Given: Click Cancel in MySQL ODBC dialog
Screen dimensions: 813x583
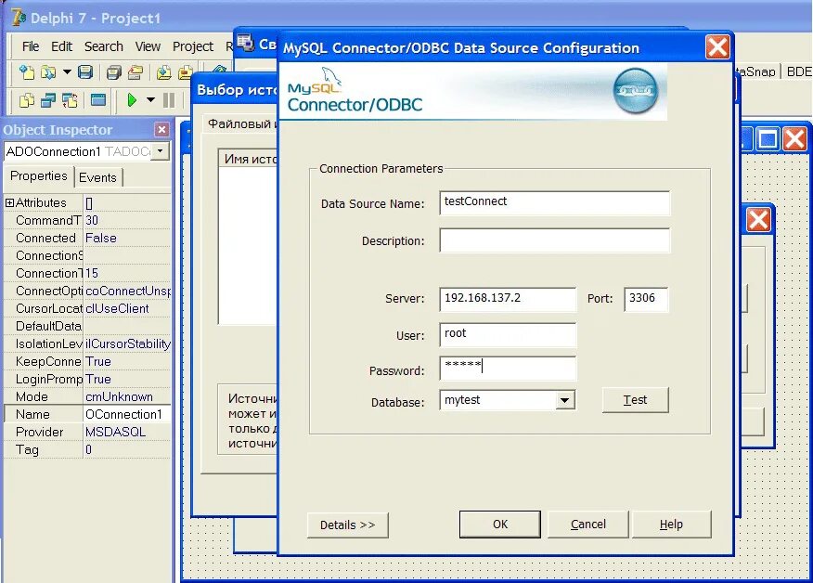Looking at the screenshot, I should pyautogui.click(x=588, y=525).
